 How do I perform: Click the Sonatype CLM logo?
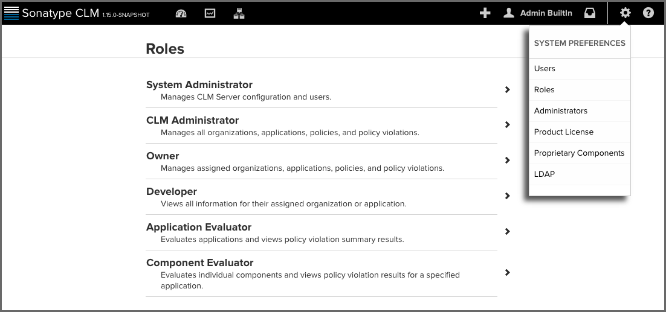pos(11,13)
